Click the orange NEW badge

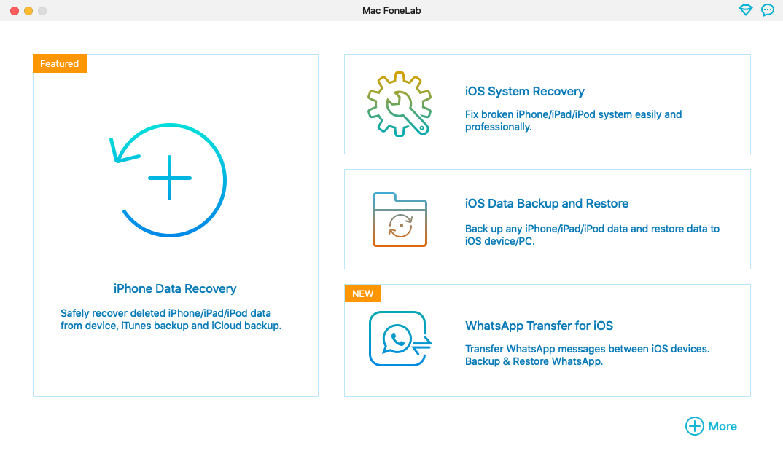363,294
